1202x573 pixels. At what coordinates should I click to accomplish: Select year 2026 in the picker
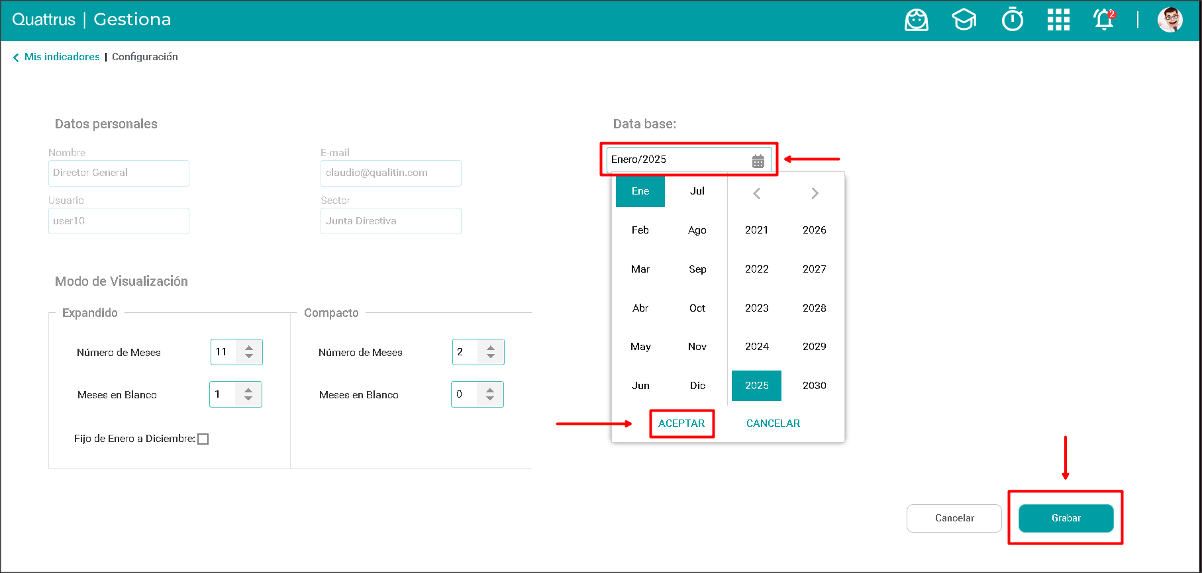point(814,230)
